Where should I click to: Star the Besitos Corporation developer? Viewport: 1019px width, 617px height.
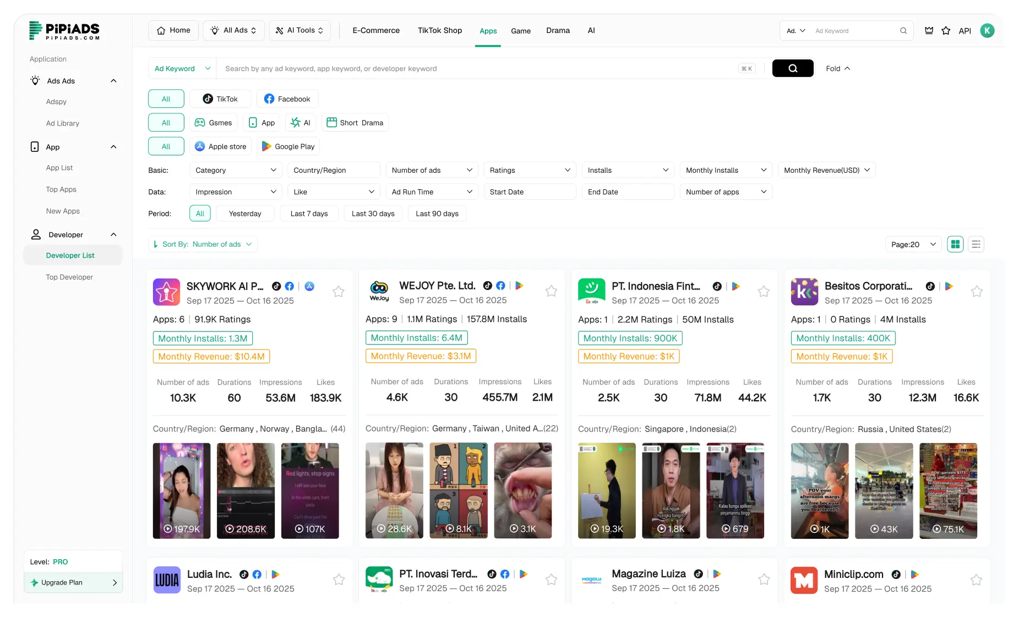tap(977, 292)
